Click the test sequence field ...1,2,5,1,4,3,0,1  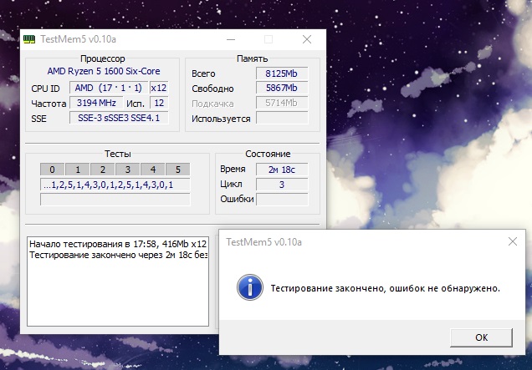pos(115,185)
